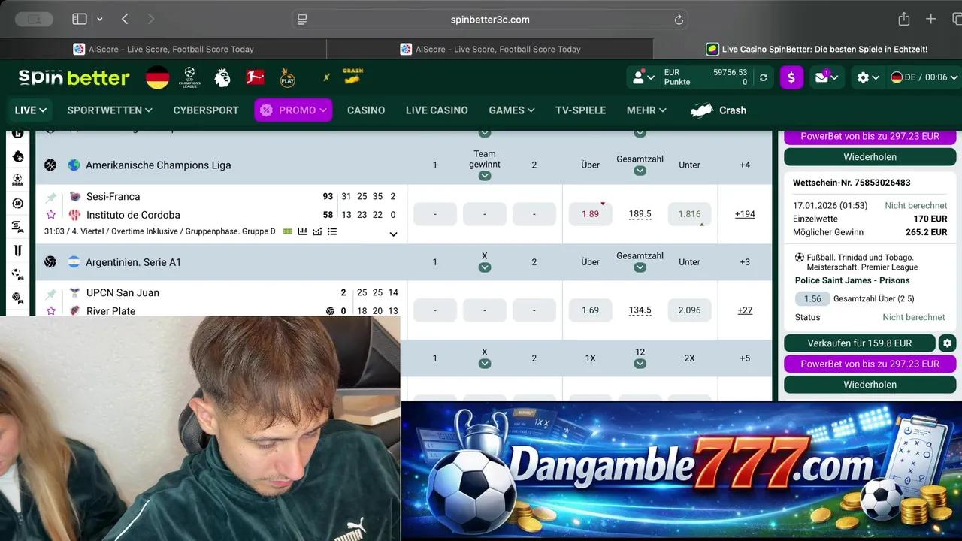Viewport: 962px width, 541px height.
Task: View statistics with the bar chart icon
Action: tap(301, 231)
